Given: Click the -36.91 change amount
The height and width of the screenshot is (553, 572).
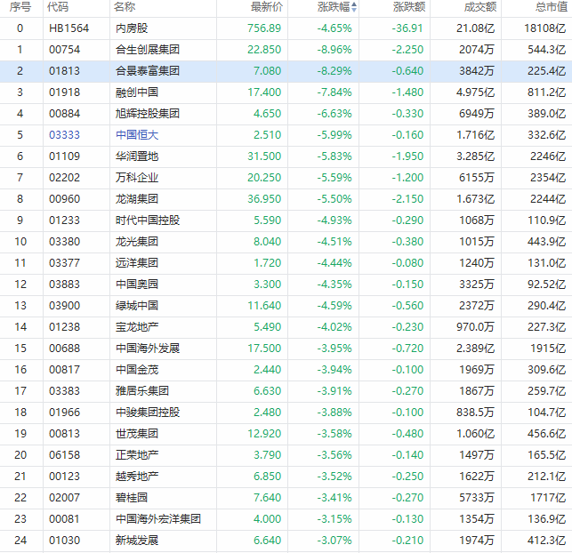Looking at the screenshot, I should 407,28.
